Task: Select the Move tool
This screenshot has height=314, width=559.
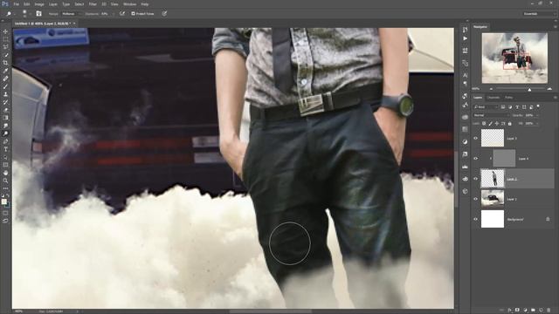Action: pyautogui.click(x=5, y=31)
